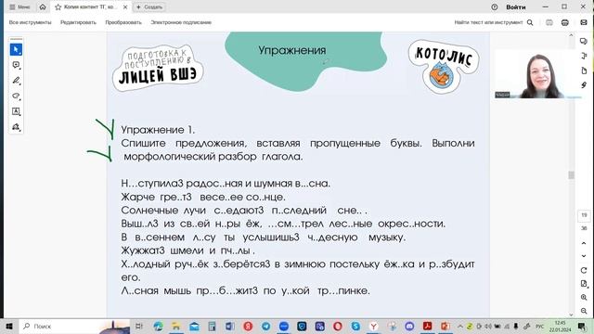Go to previous page arrow
Viewport: 594px width, 334px height.
coord(584,243)
